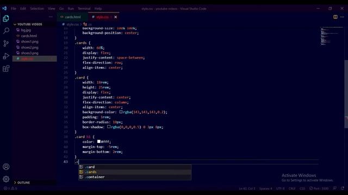Click the Port: 5500 Live Server status
The width and height of the screenshot is (348, 195).
point(319,188)
